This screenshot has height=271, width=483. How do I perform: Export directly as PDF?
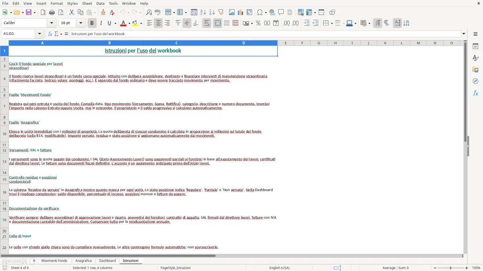[43, 12]
